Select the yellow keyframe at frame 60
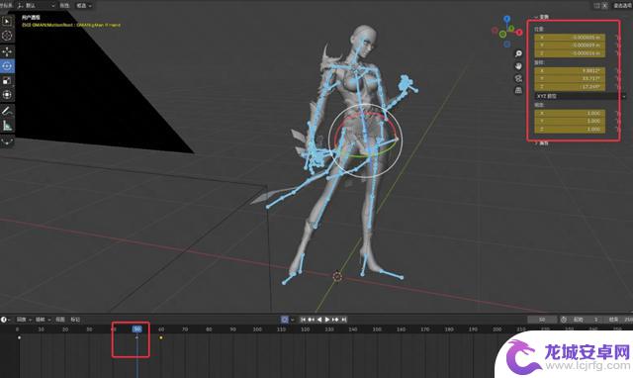Viewport: 633px width, 378px height. pos(161,337)
